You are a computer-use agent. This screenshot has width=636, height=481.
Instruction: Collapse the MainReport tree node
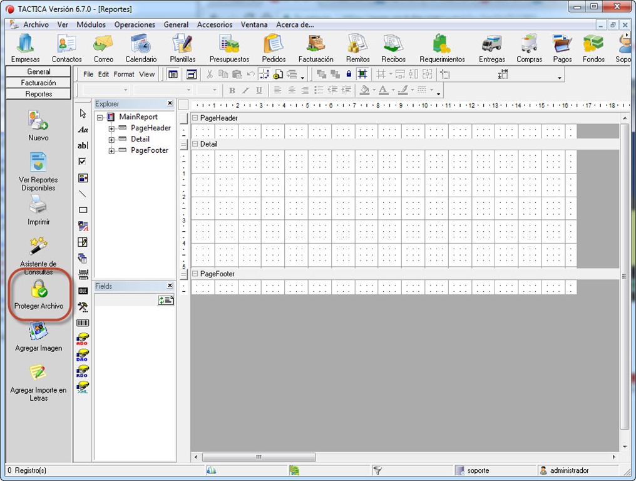click(100, 117)
